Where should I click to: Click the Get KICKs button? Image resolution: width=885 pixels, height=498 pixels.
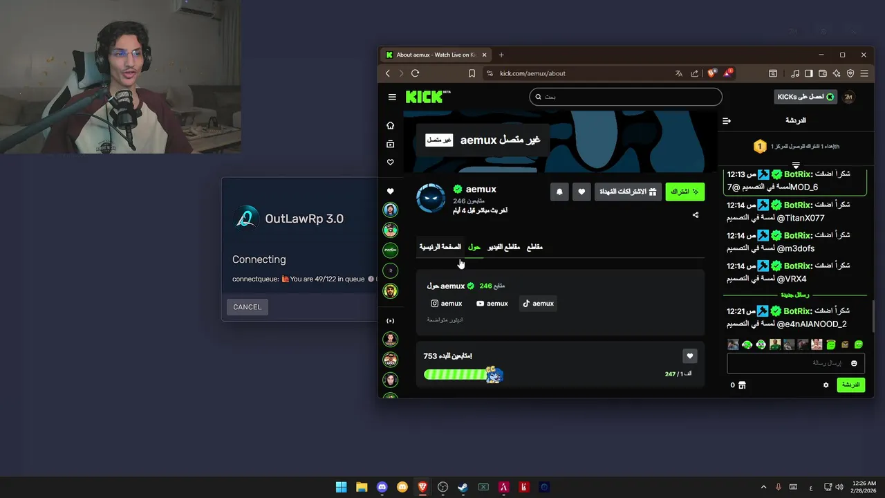[805, 97]
